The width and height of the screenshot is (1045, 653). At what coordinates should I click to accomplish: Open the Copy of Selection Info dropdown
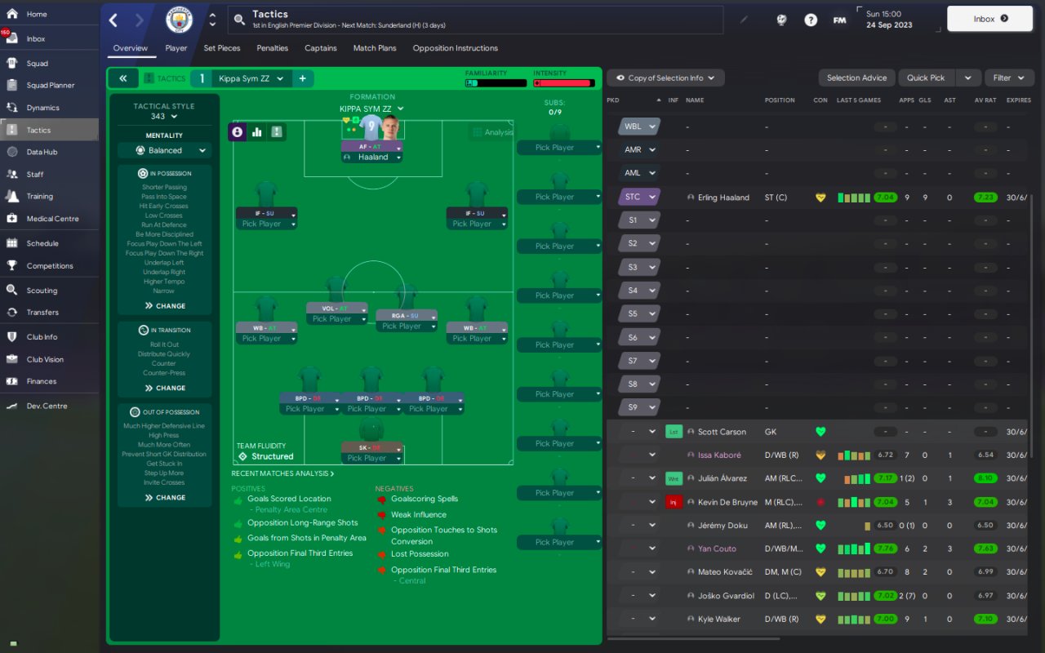665,78
